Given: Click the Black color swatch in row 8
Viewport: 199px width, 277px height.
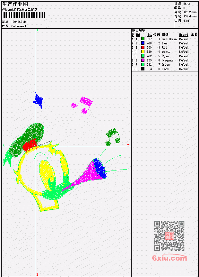Looking at the screenshot, I should point(143,69).
